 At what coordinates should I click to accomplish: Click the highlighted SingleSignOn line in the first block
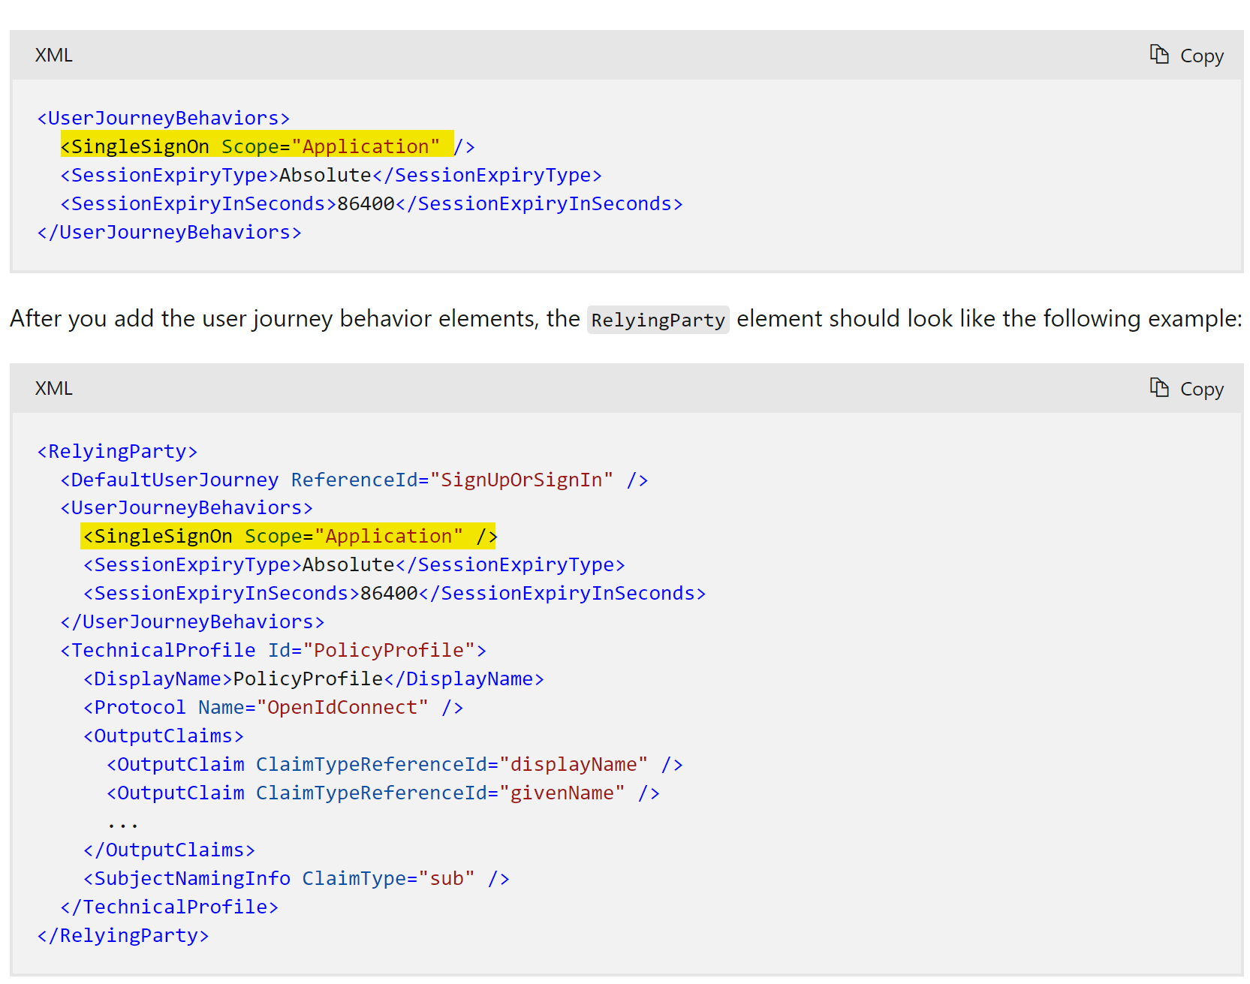pos(267,146)
